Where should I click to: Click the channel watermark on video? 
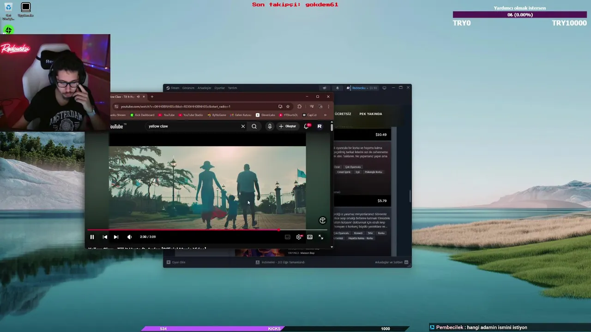coord(322,220)
